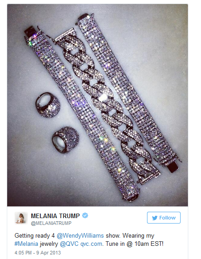The width and height of the screenshot is (201, 259).
Task: Open Melania Trump's profile avatar picture
Action: (21, 218)
